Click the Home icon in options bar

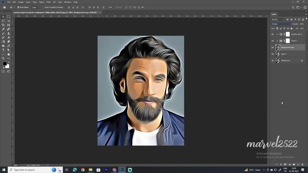coord(4,8)
